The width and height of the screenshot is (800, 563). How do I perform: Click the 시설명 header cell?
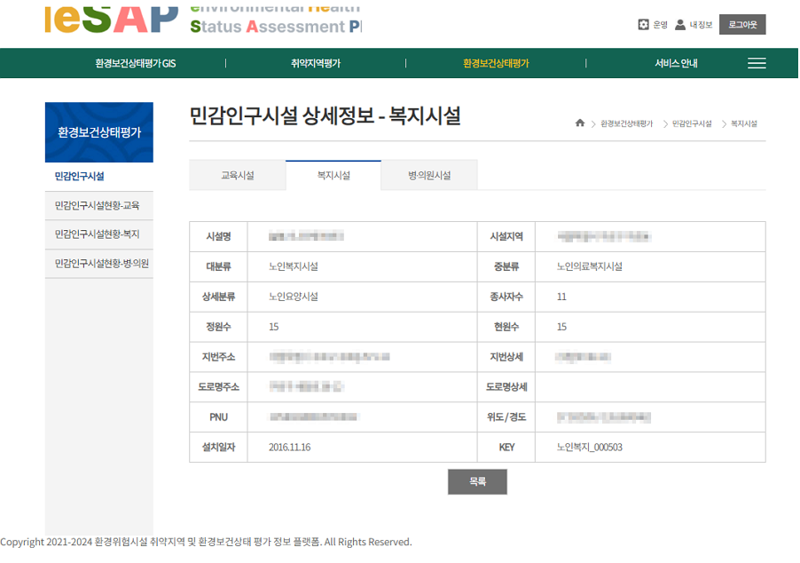tap(218, 236)
